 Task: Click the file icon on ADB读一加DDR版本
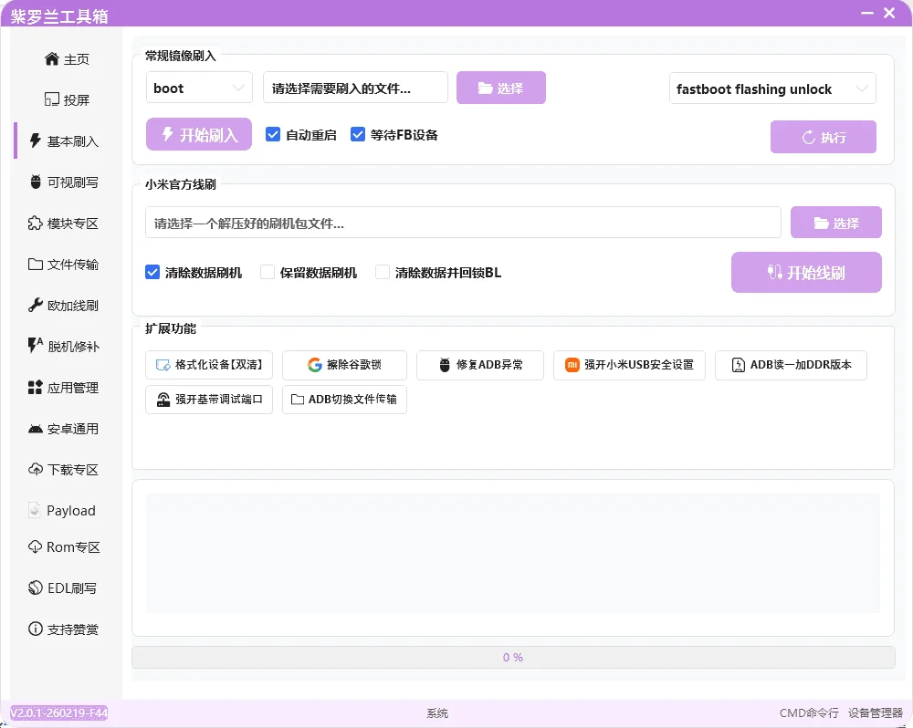click(739, 365)
